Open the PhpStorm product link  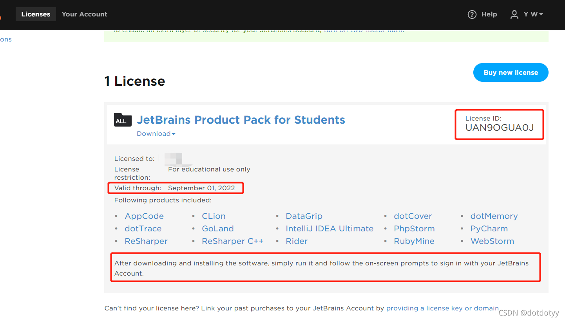[414, 229]
